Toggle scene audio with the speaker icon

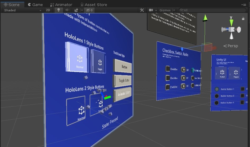[x=67, y=10]
